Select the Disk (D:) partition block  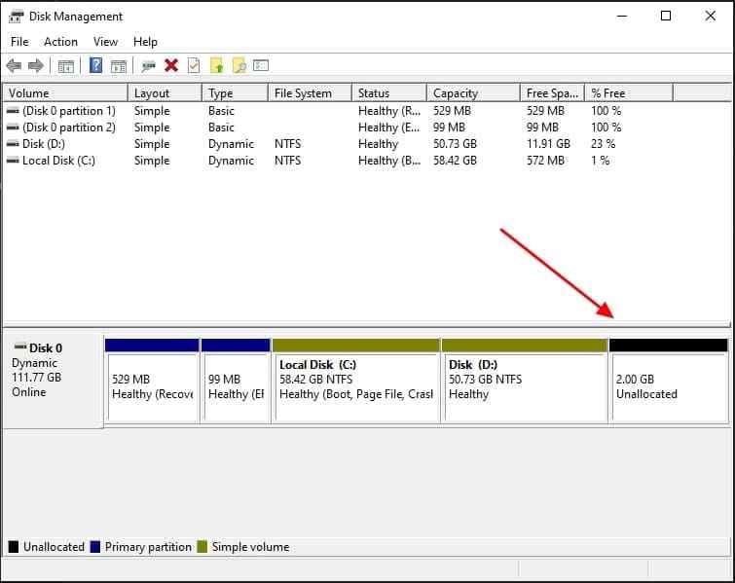pos(525,381)
